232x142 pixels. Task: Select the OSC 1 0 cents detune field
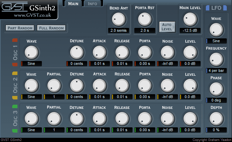click(x=77, y=63)
